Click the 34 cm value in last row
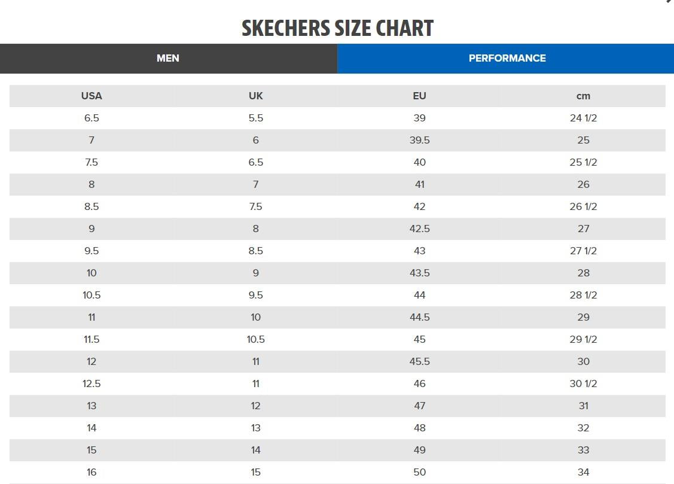The image size is (674, 484). point(583,472)
